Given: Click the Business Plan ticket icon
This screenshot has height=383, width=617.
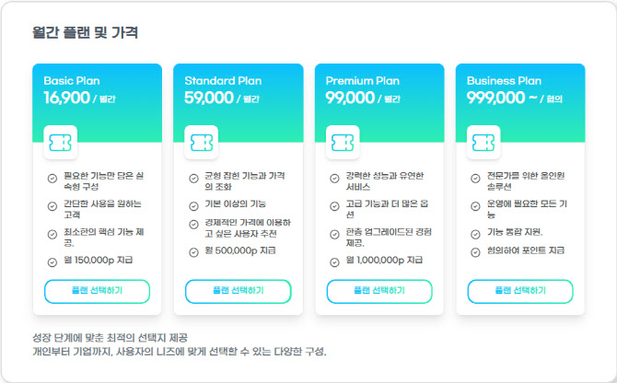Looking at the screenshot, I should point(483,143).
